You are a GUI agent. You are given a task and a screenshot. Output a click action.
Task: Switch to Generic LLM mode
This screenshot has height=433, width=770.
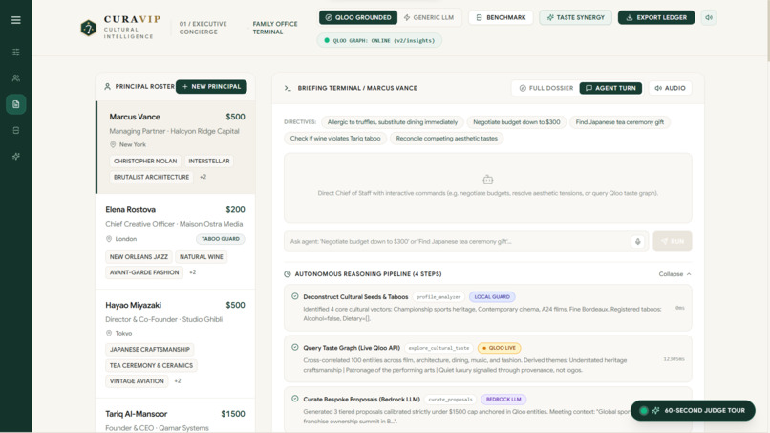[x=429, y=18]
